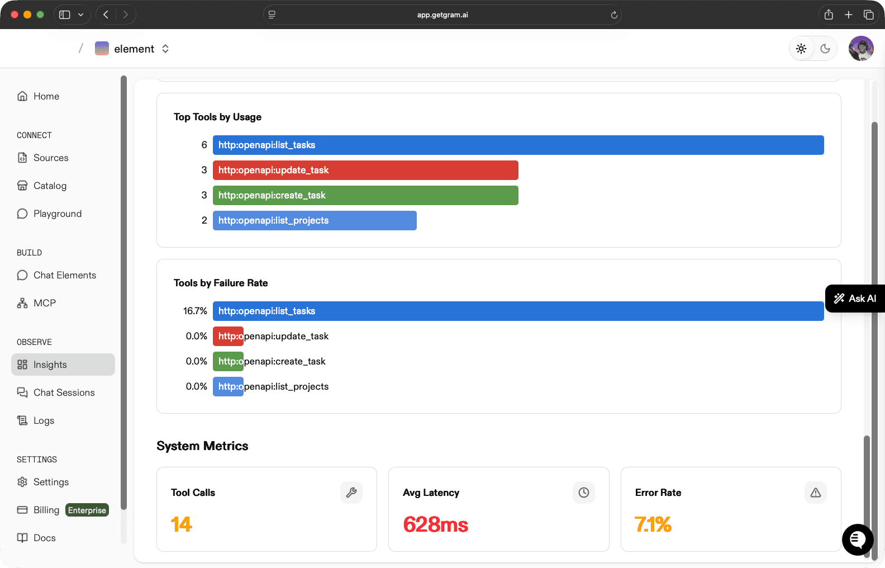Click the app.getgram.ai address bar
Image resolution: width=885 pixels, height=568 pixels.
click(442, 15)
